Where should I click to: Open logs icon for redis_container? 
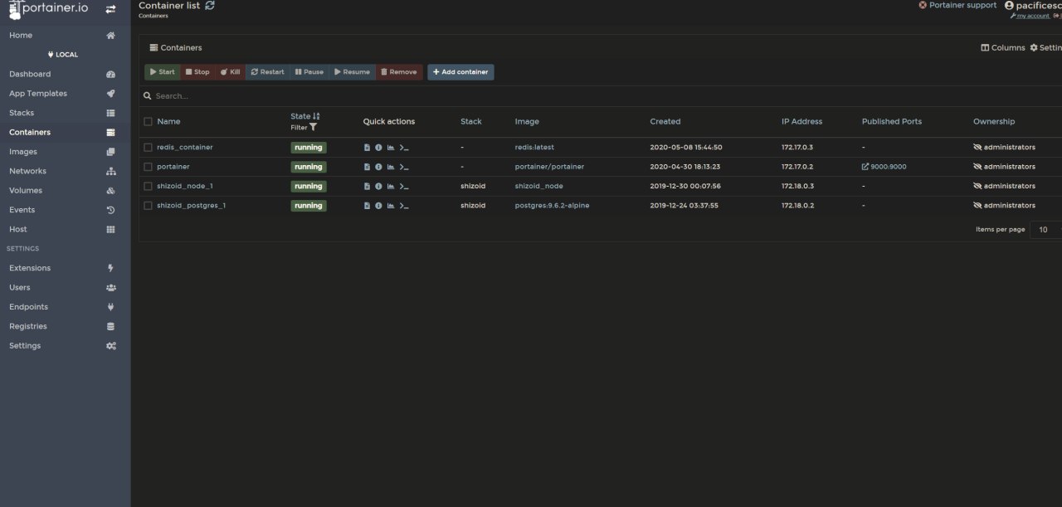(x=367, y=148)
